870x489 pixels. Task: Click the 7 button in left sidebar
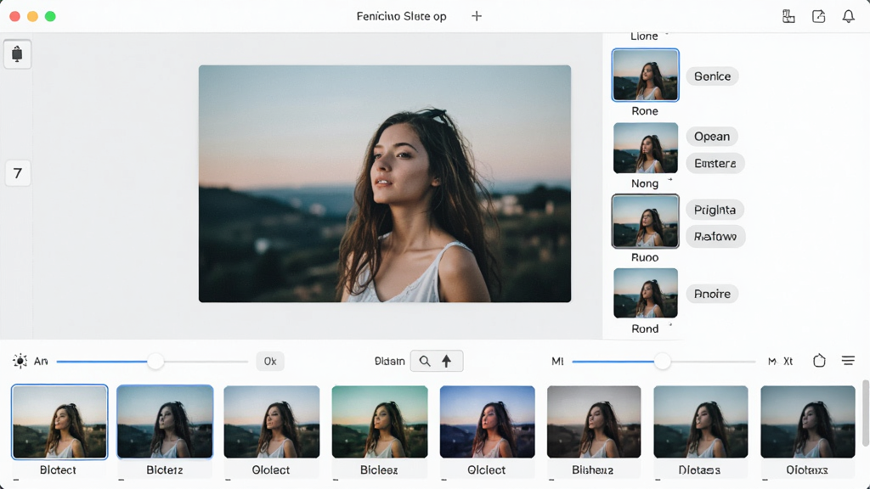pyautogui.click(x=18, y=173)
